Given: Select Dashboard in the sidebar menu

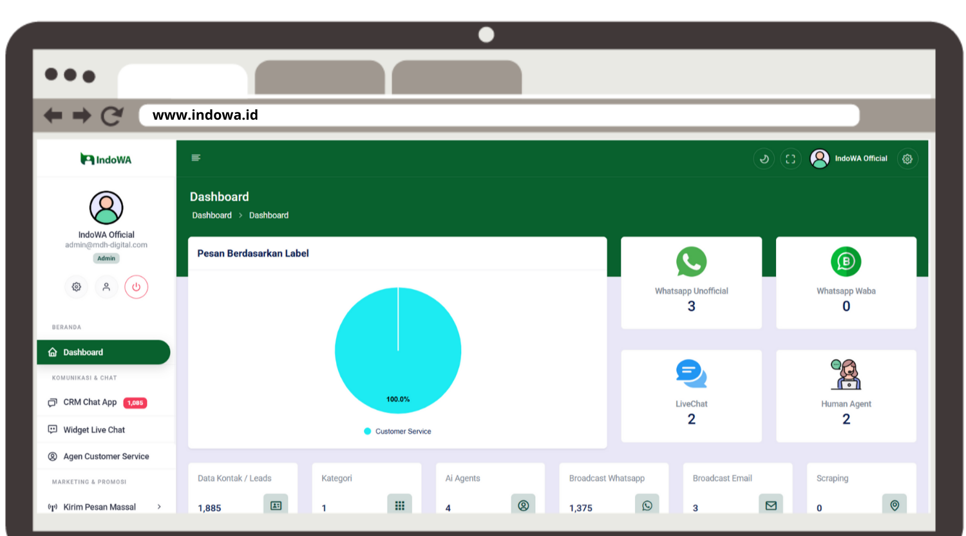Looking at the screenshot, I should tap(103, 352).
